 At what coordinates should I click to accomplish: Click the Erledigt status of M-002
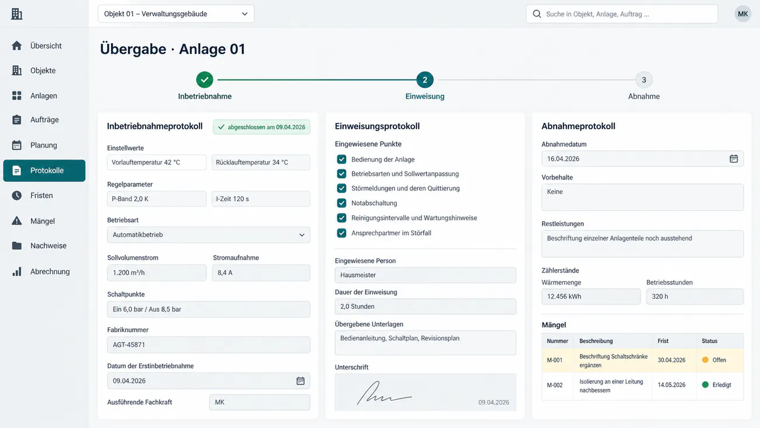[x=716, y=385]
